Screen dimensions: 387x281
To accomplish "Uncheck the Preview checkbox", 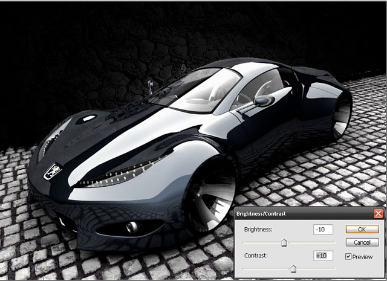I will pos(348,257).
